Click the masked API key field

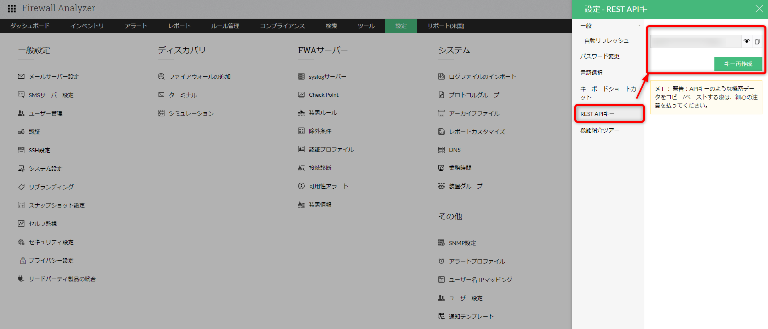(x=696, y=41)
